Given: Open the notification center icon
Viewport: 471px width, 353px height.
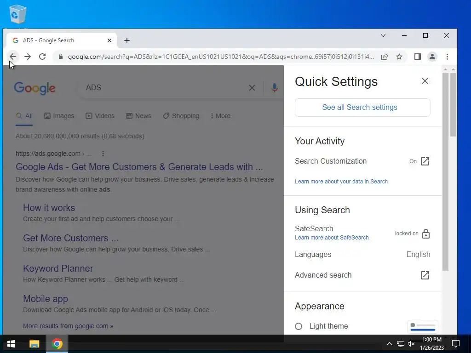Looking at the screenshot, I should point(456,344).
